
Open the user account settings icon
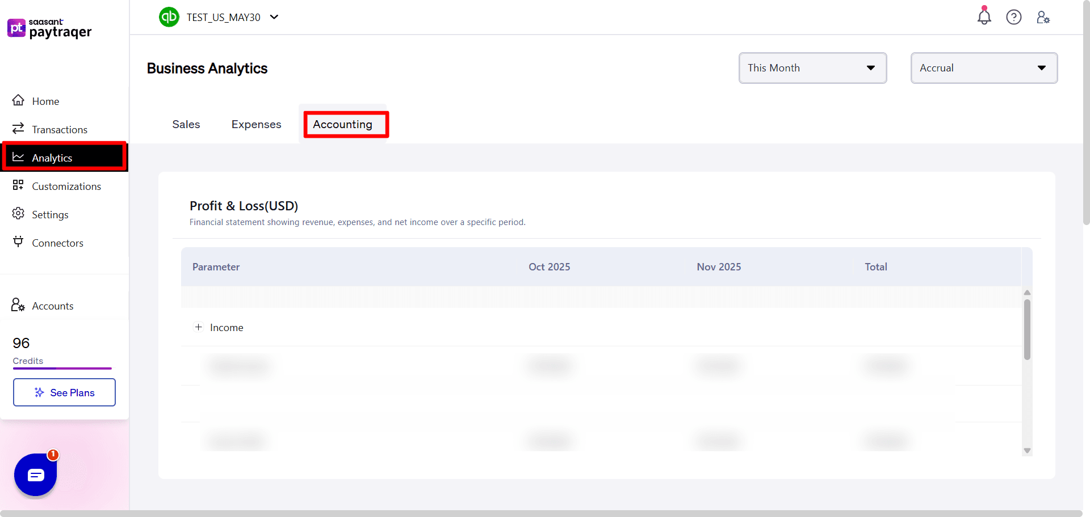tap(1043, 17)
